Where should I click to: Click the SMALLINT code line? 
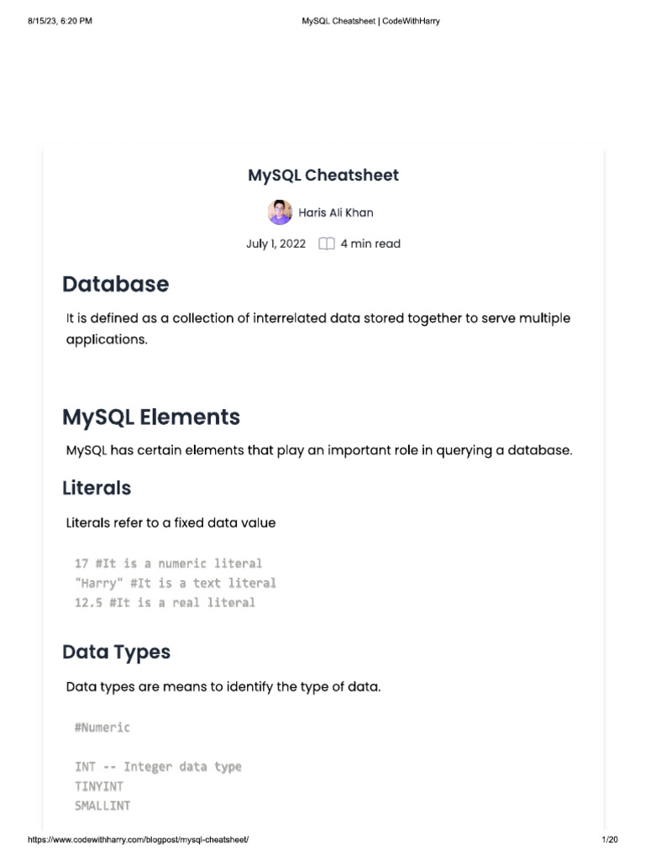pos(102,806)
